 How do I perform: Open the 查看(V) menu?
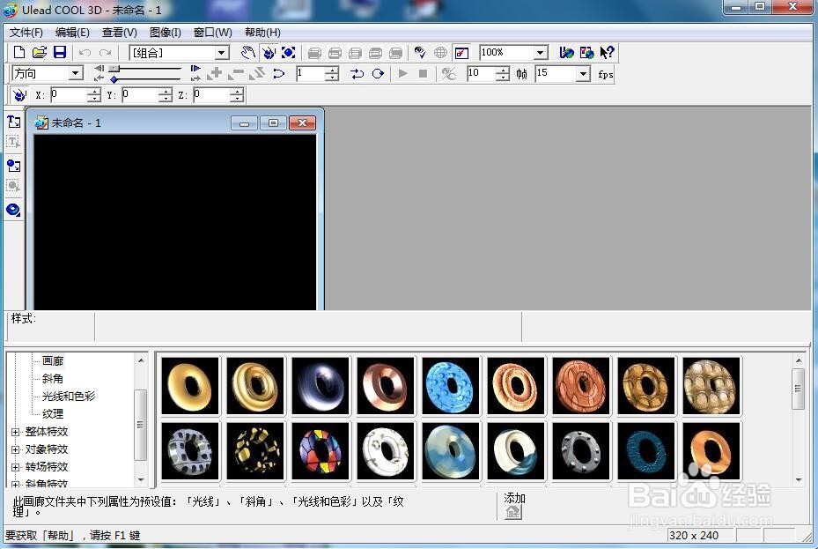(120, 33)
